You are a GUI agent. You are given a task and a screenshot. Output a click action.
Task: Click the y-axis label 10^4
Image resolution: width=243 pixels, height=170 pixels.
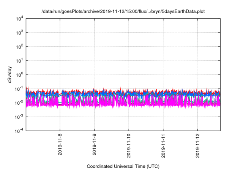(20, 19)
